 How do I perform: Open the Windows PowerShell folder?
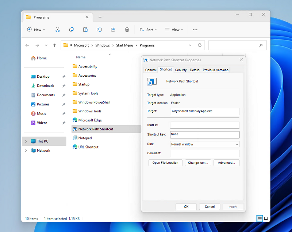93,102
